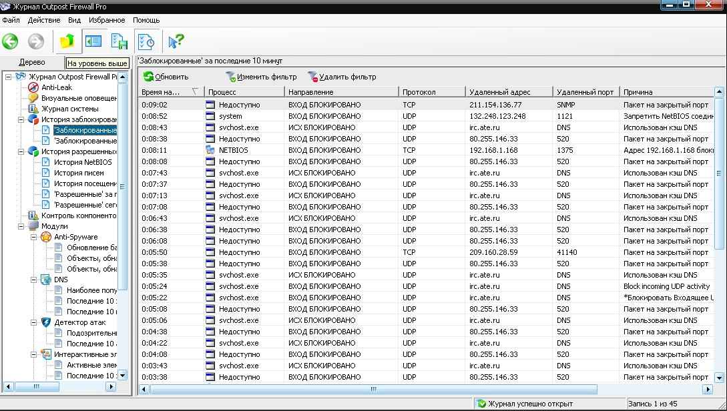Select История посещений filter item
Viewport: 727px width, 411px height.
coord(85,183)
